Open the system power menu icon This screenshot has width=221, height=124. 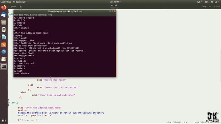tap(217, 2)
